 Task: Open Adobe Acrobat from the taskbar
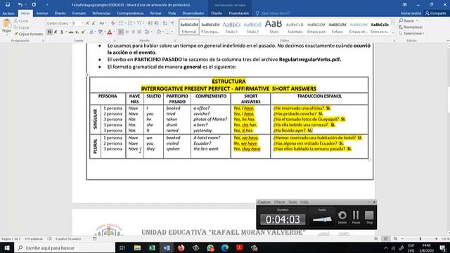[240, 248]
